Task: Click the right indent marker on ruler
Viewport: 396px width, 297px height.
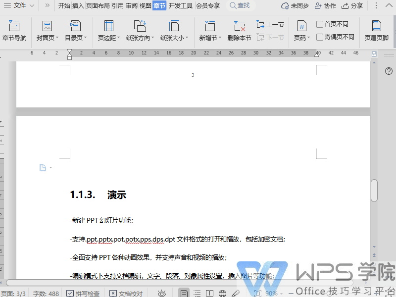Action: coord(316,54)
